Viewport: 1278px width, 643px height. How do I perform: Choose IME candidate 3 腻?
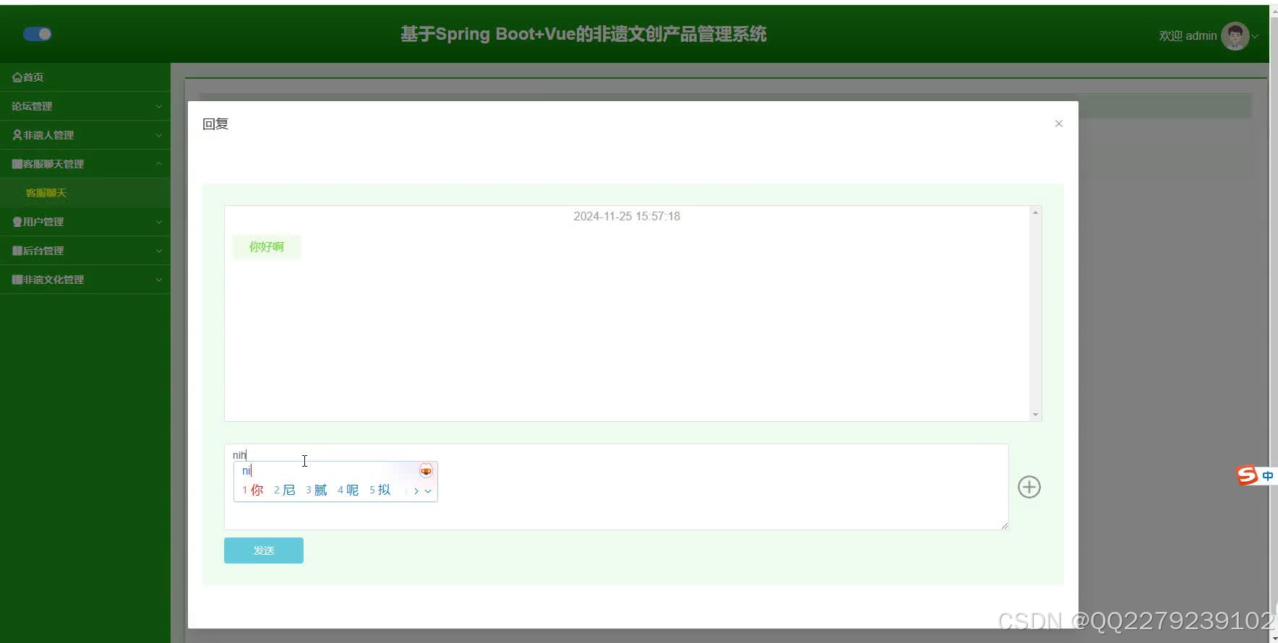pos(317,490)
